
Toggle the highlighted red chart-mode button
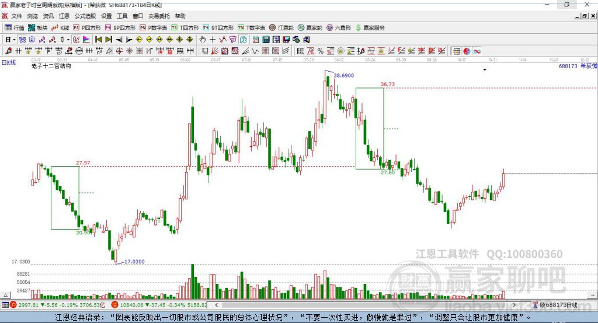(x=76, y=40)
